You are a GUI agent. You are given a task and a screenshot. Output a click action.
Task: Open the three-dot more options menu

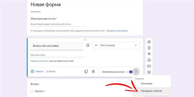click(x=136, y=71)
